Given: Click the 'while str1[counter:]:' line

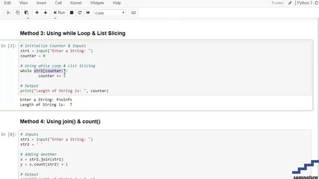Looking at the screenshot, I should [x=44, y=71].
